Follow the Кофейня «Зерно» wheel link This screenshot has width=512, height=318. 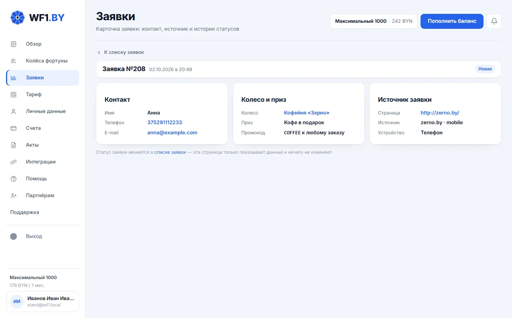tap(307, 113)
